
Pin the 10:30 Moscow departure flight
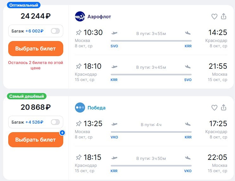click(x=79, y=32)
